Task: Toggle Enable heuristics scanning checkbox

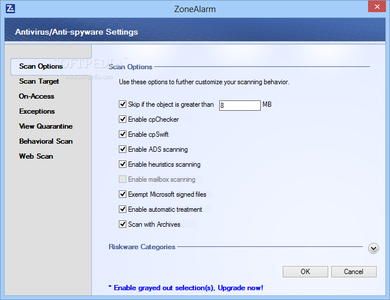Action: 122,164
